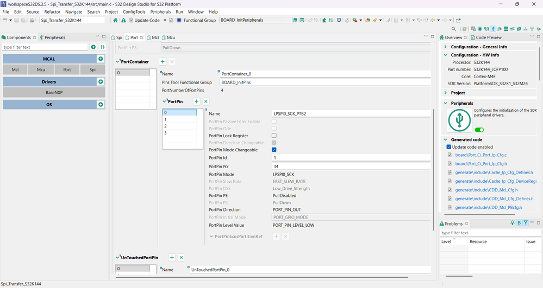This screenshot has height=288, width=543.
Task: Switch to the Spi editor tab
Action: pos(117,37)
